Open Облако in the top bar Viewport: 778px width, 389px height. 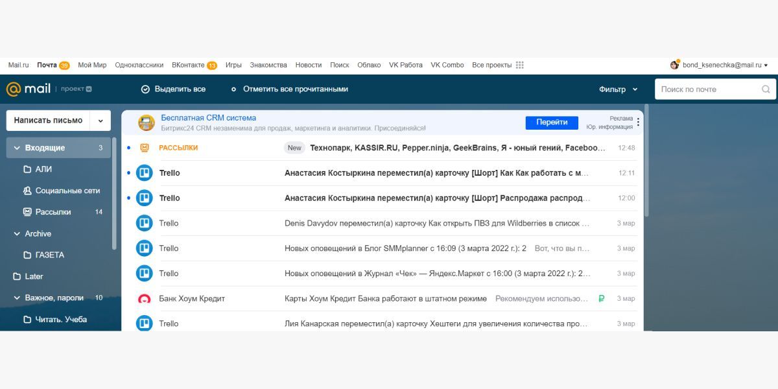coord(369,65)
